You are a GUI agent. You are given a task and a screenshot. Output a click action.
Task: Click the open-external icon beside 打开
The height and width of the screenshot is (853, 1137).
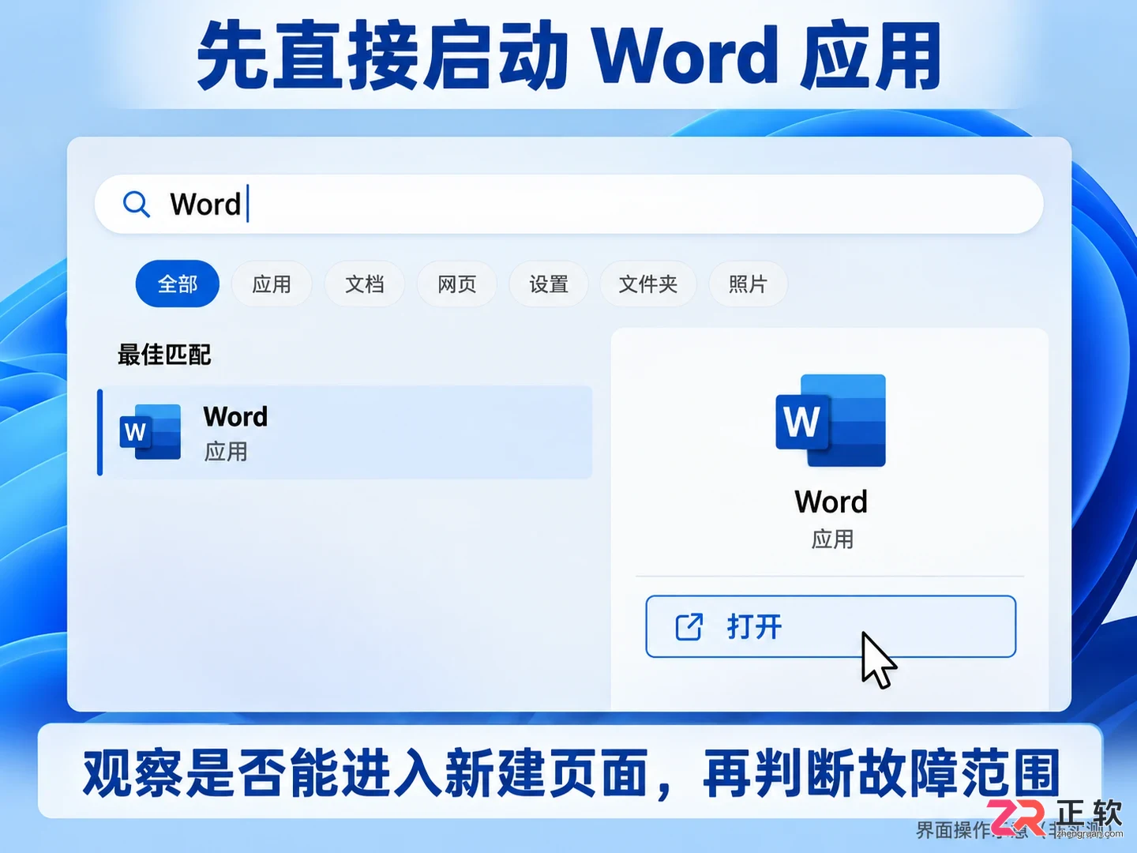coord(689,627)
